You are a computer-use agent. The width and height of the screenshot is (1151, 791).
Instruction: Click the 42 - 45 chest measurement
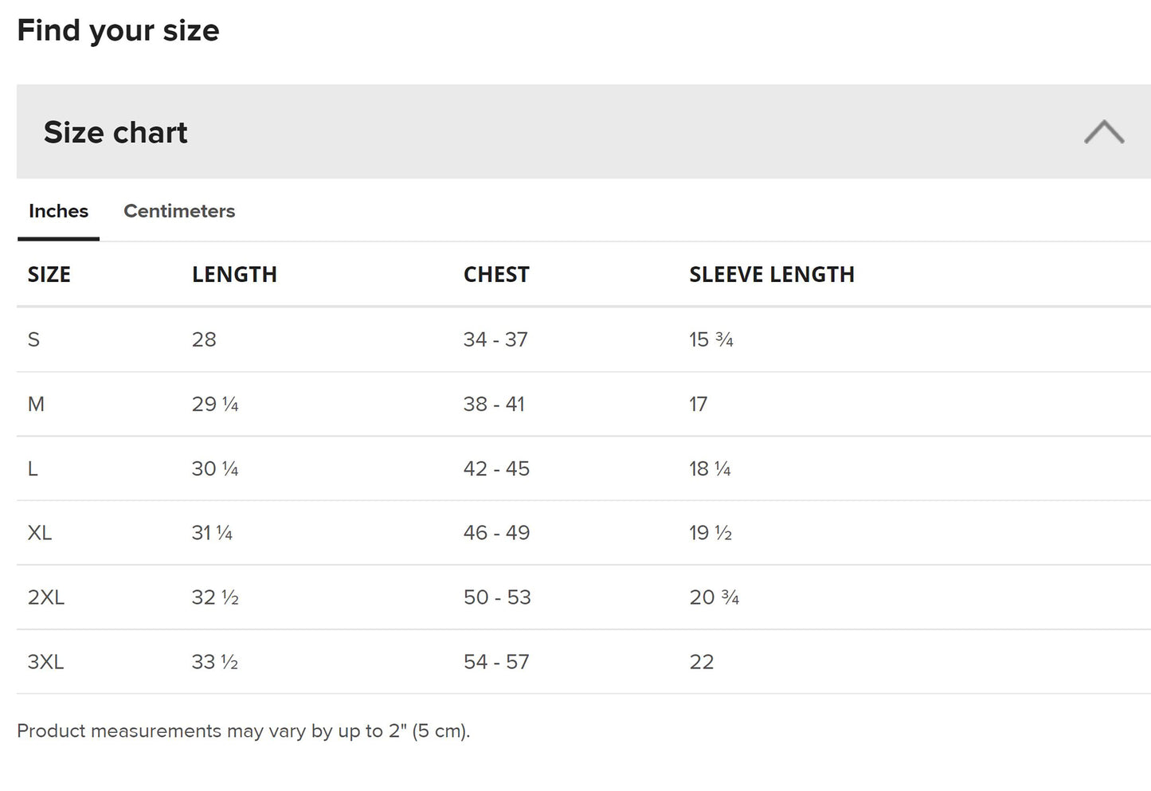[496, 469]
